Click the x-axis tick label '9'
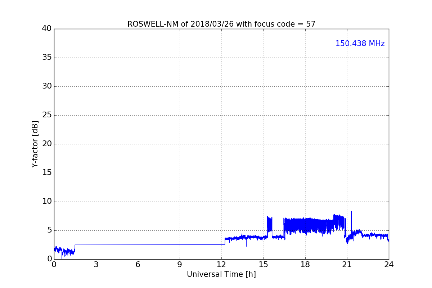 (180, 265)
